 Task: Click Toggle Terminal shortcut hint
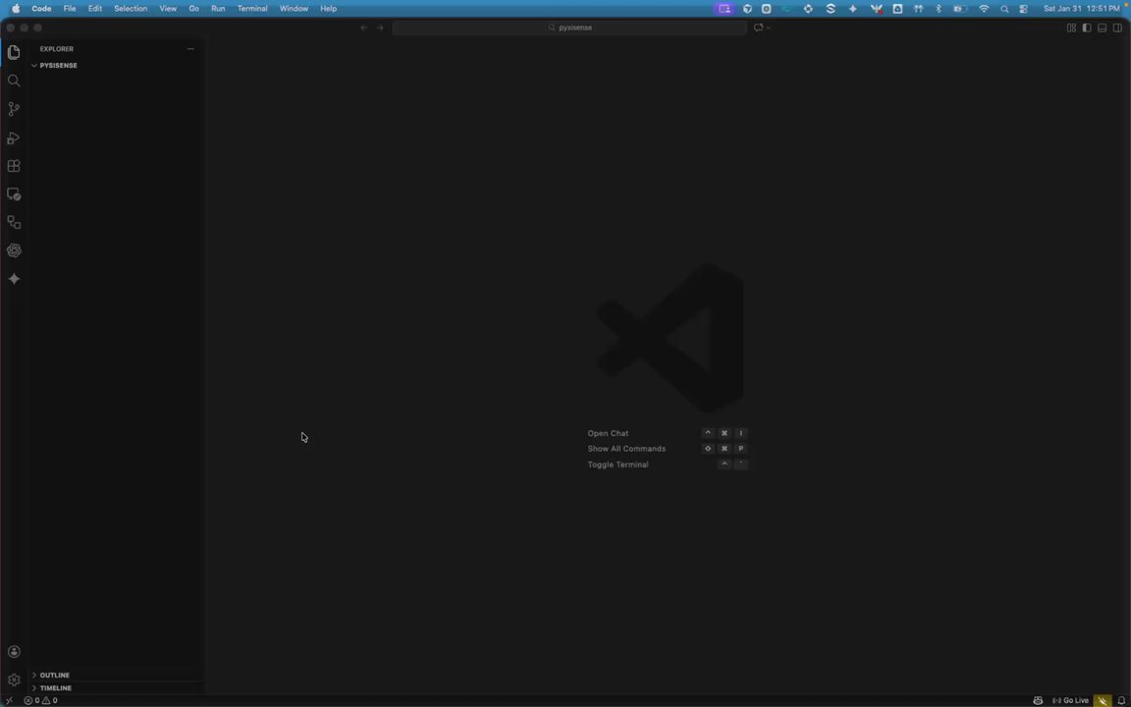619,464
